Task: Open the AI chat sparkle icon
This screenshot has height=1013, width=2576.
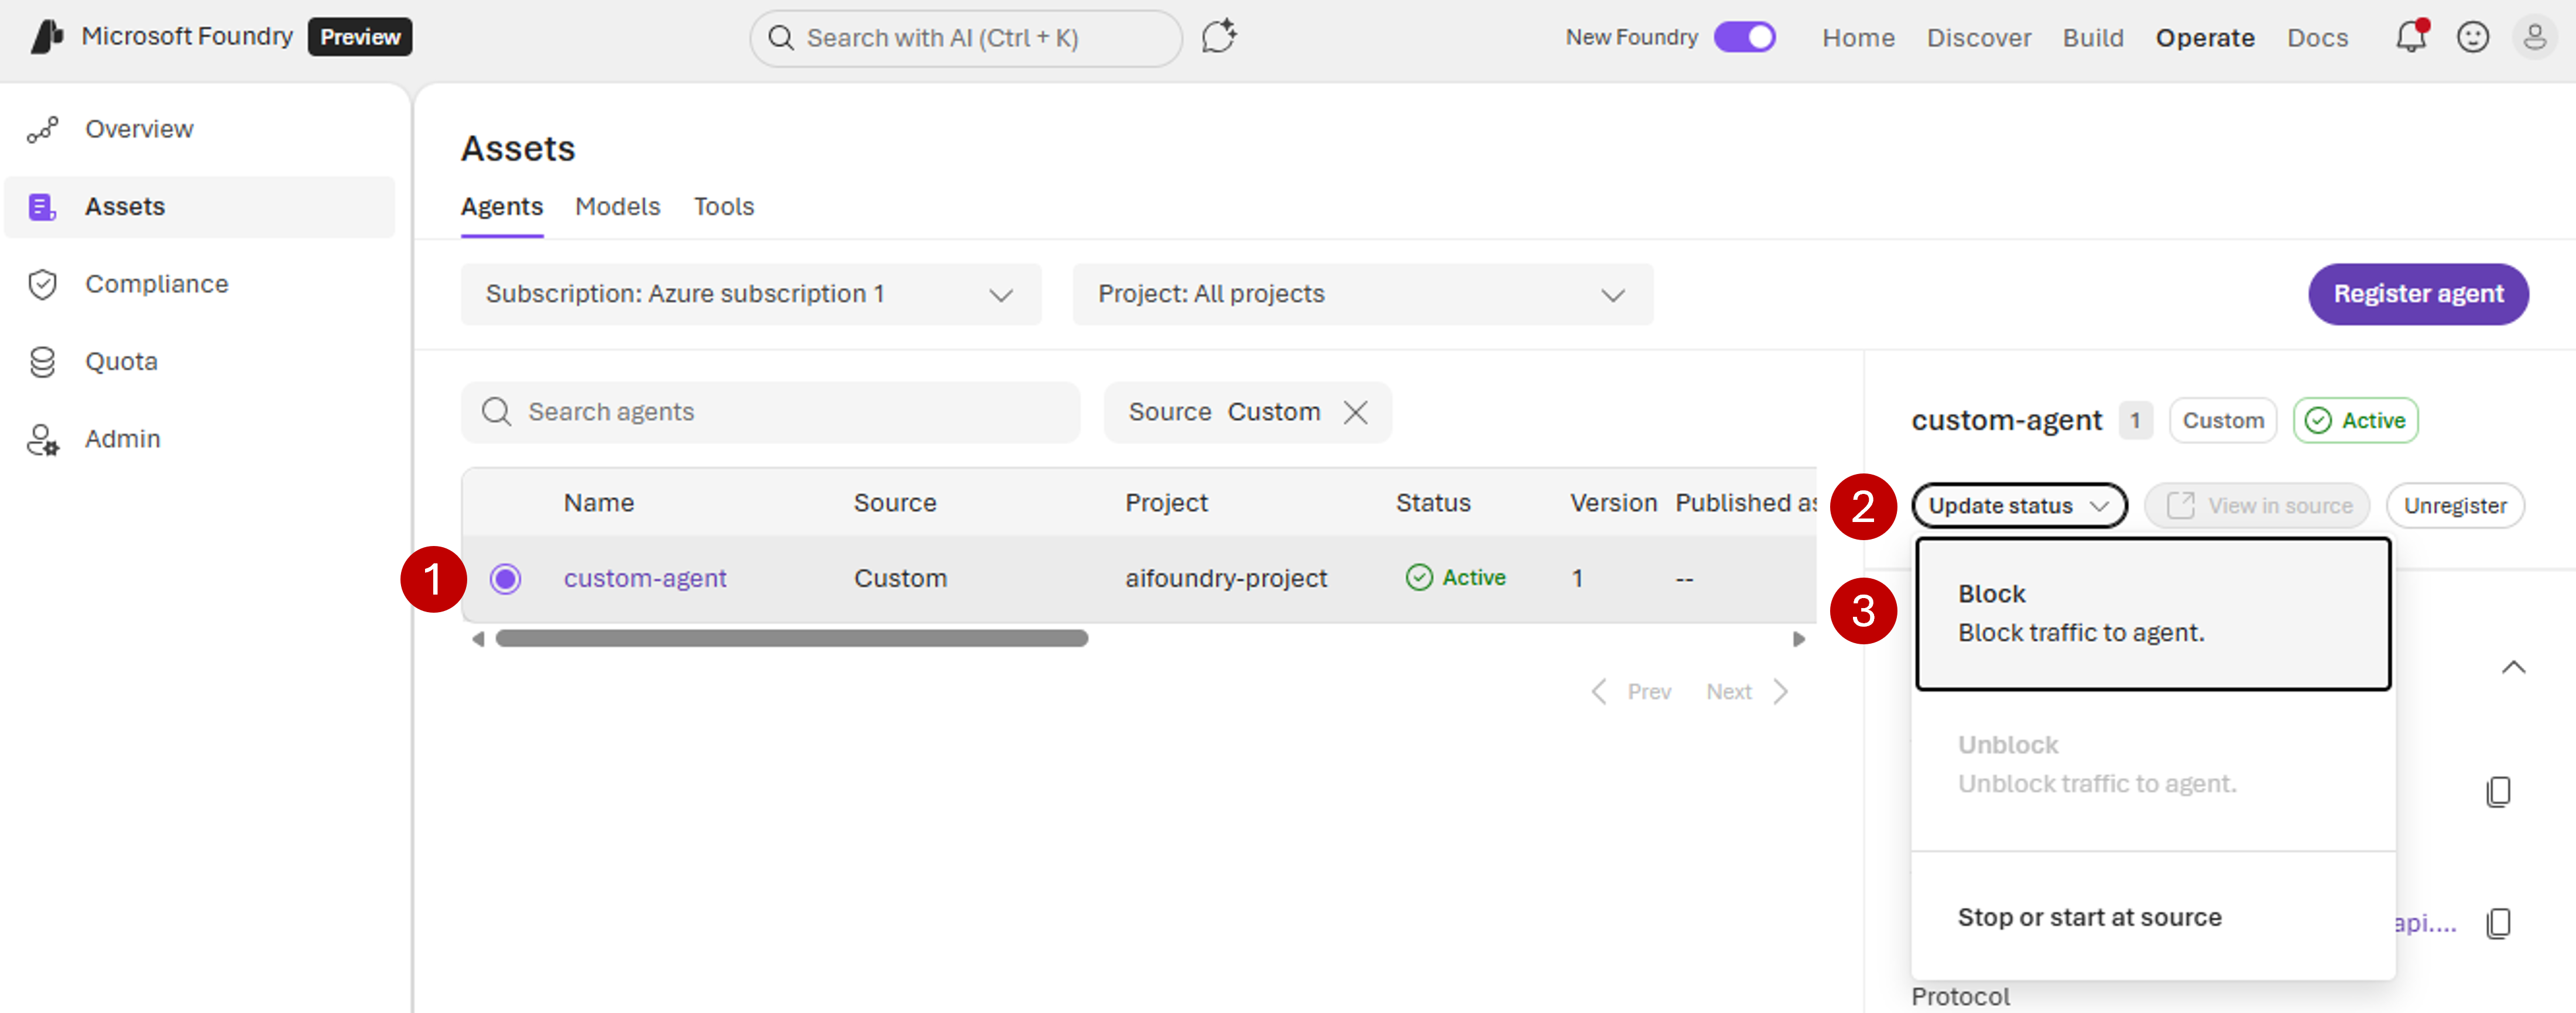Action: [1219, 37]
